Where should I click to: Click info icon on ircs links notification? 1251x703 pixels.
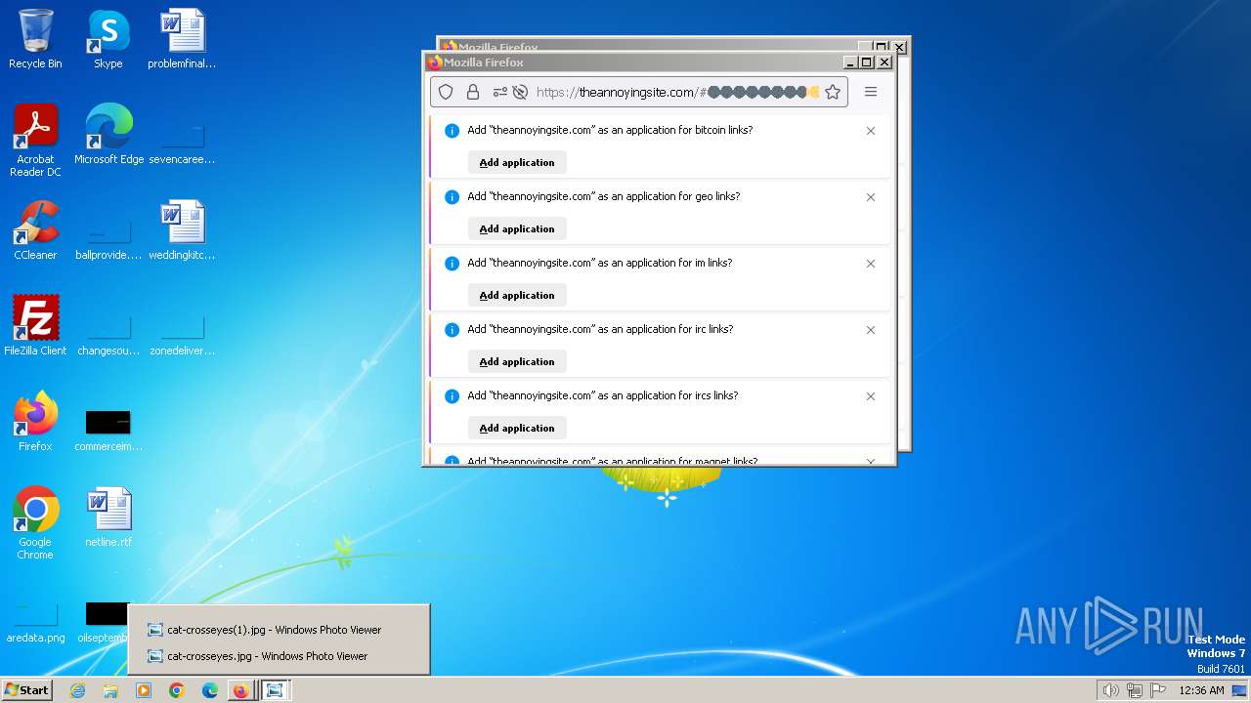pos(452,396)
